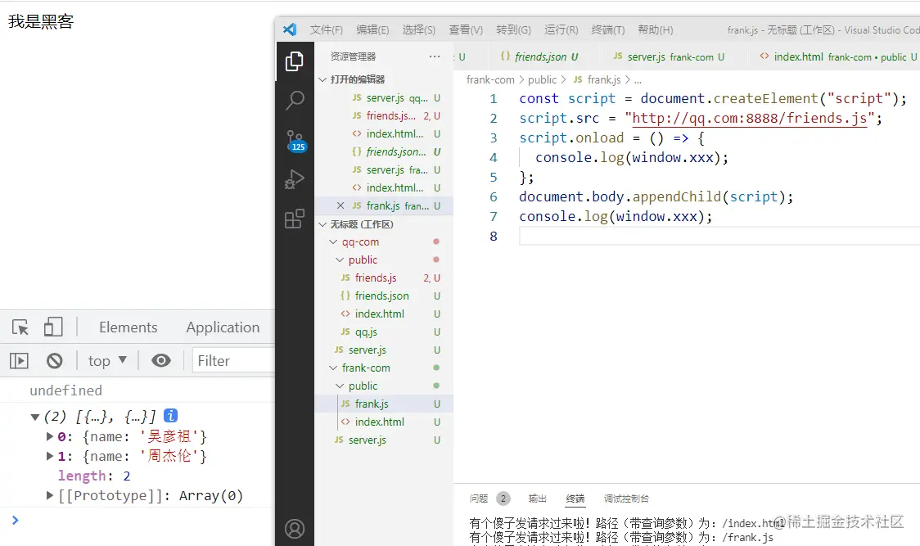Open the Explorer more actions (...) menu
This screenshot has height=546, width=920.
point(435,56)
